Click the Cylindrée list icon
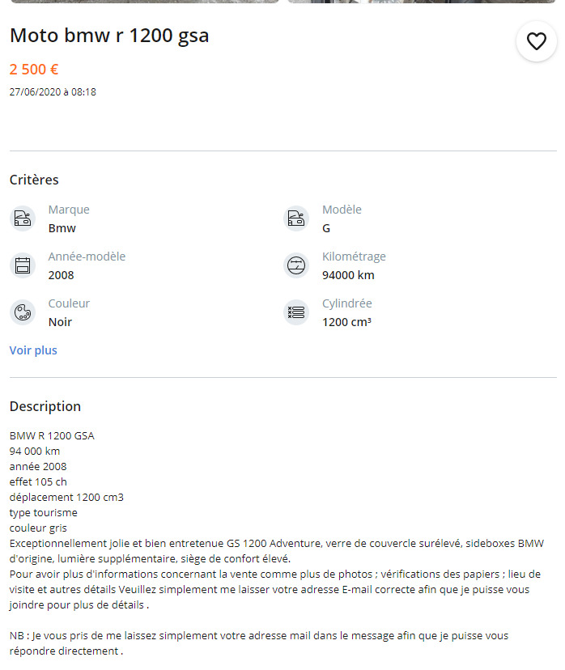Viewport: 565px width, 670px height. tap(297, 312)
